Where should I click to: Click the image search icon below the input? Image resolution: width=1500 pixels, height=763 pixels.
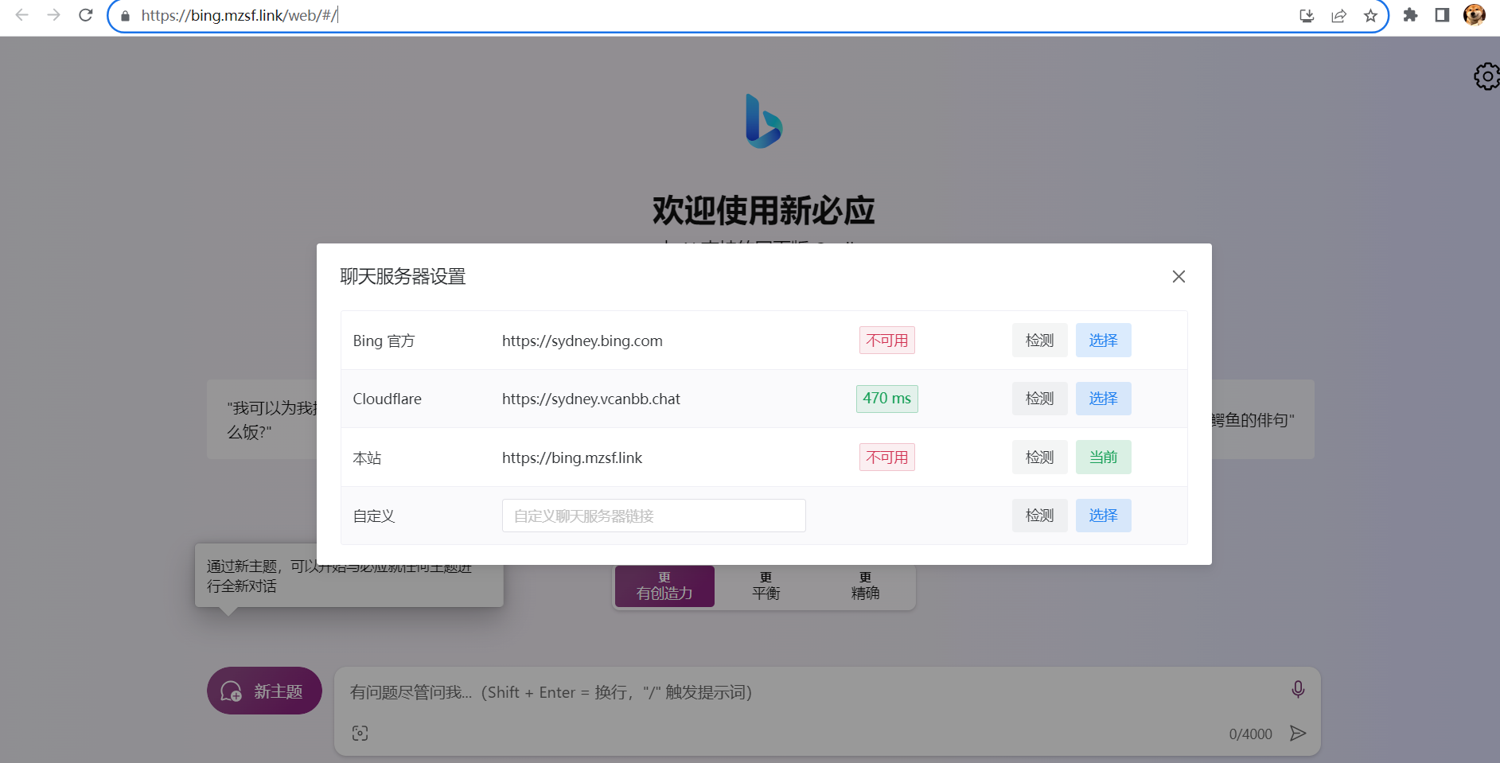point(360,734)
